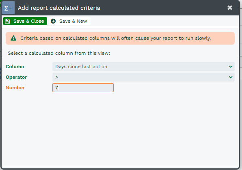Click the warning triangle icon in the banner
Screen dimensions: 242x170
coord(13,38)
